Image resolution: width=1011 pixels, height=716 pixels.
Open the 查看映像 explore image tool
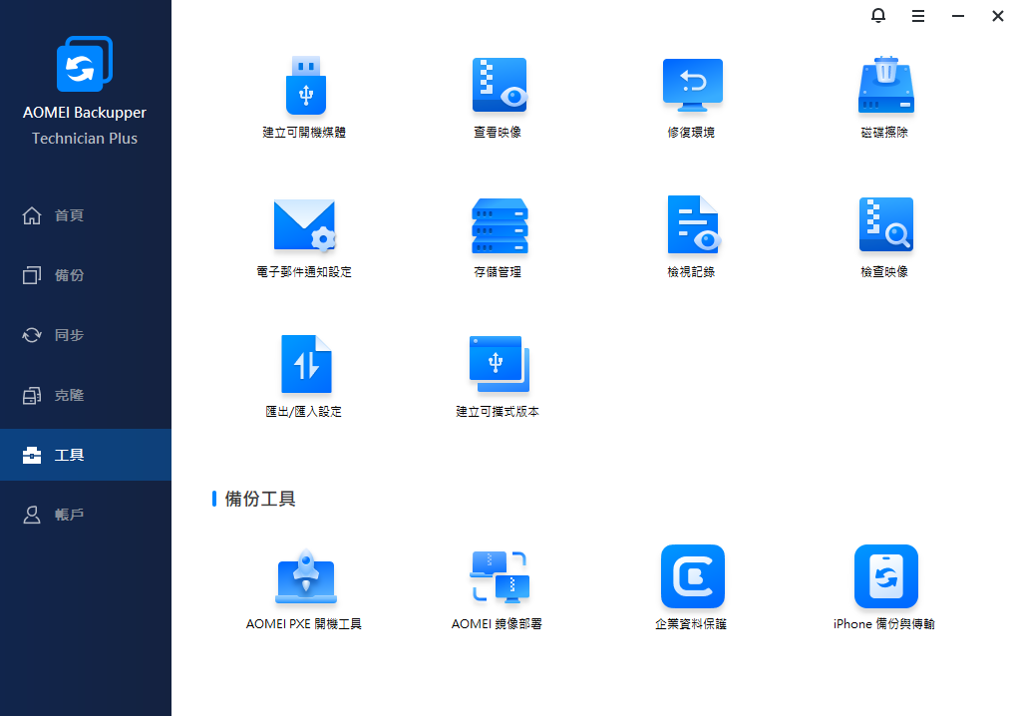[498, 97]
